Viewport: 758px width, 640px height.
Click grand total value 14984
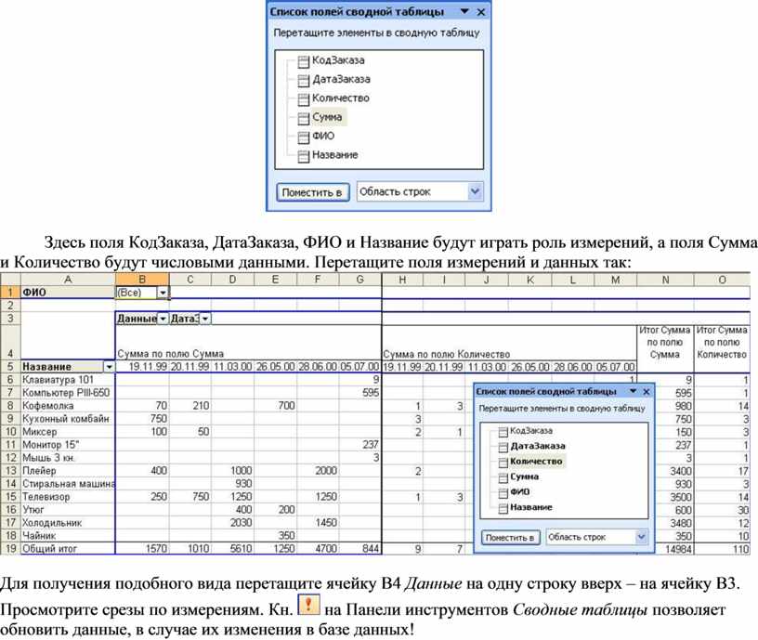(678, 550)
